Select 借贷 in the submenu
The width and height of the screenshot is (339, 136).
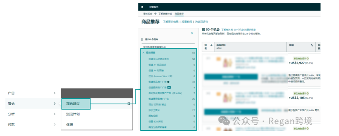(x=69, y=125)
